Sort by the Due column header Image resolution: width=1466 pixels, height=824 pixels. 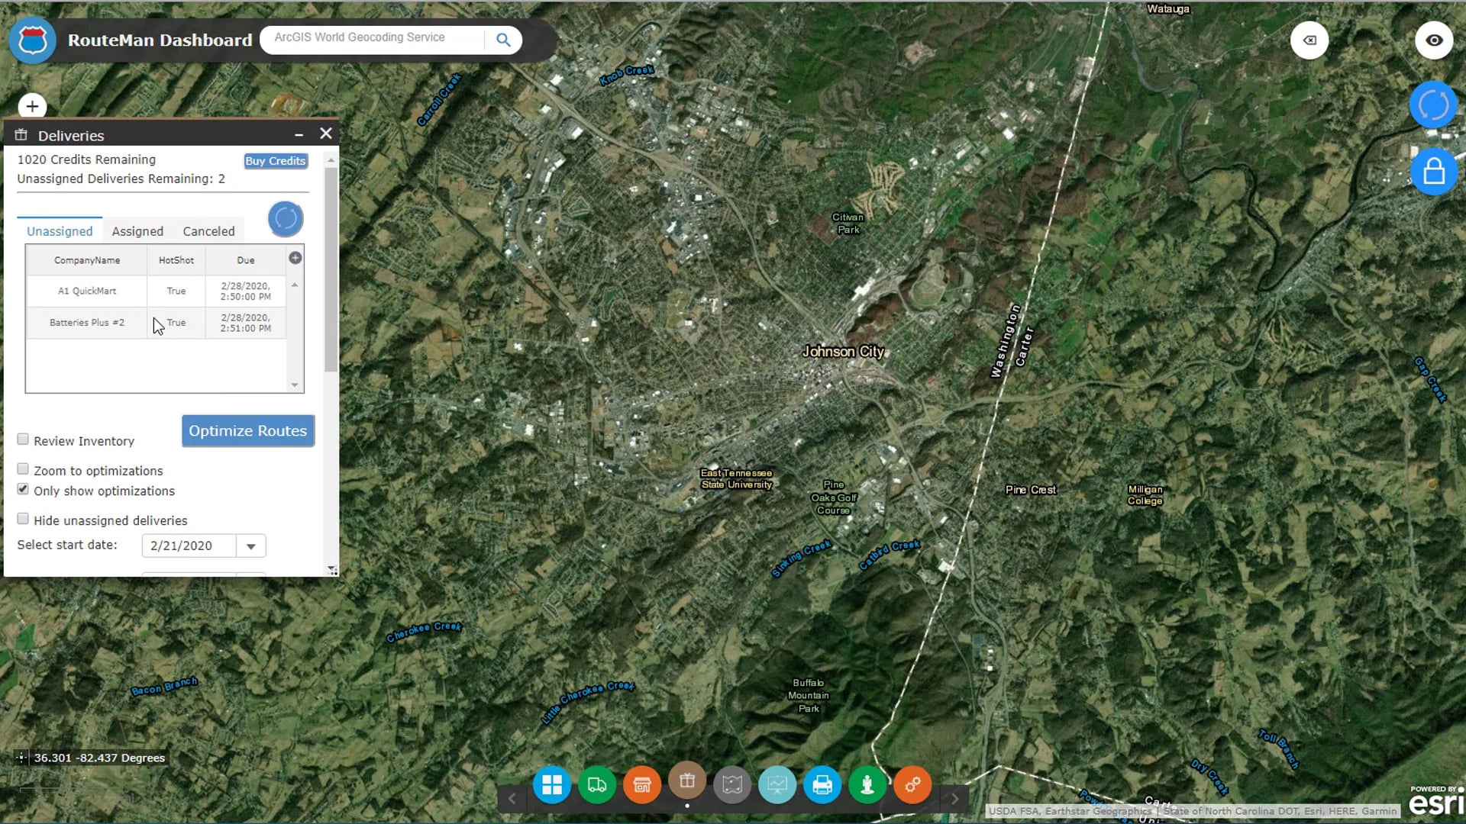[246, 260]
